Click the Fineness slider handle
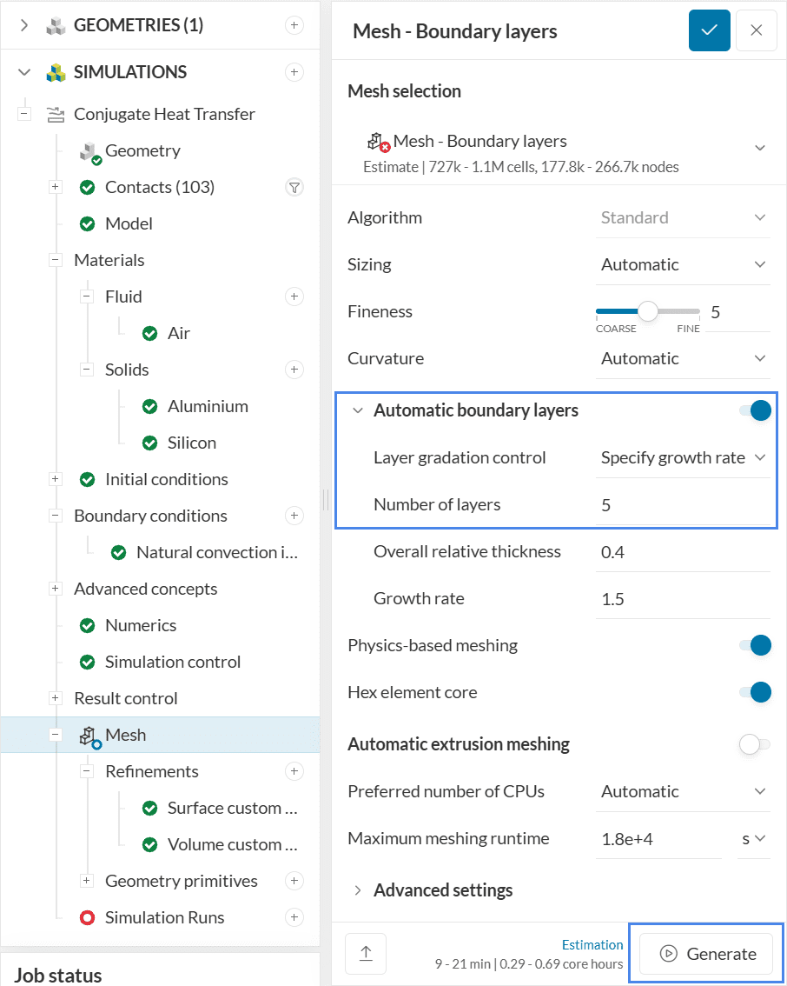 click(648, 311)
